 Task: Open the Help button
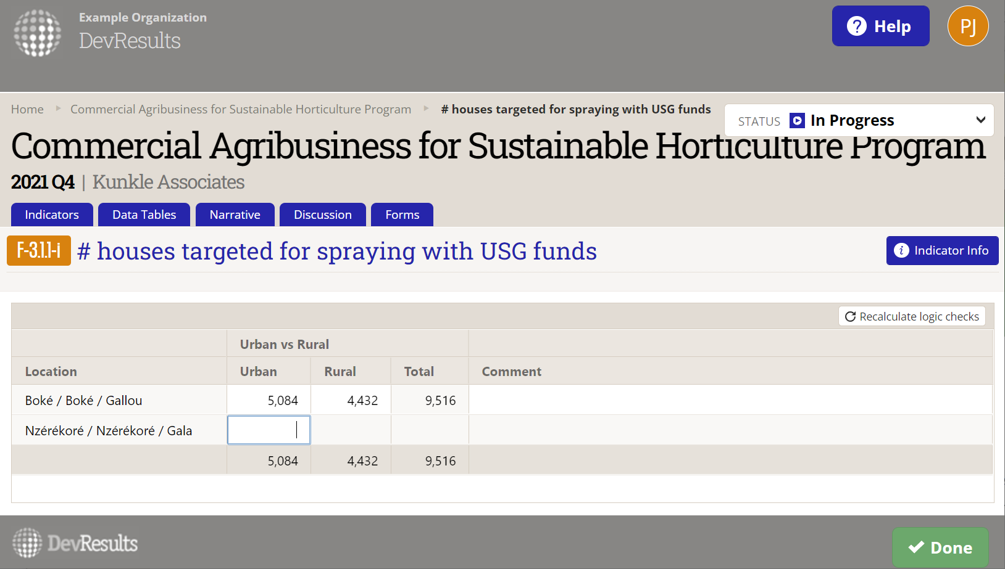[880, 27]
